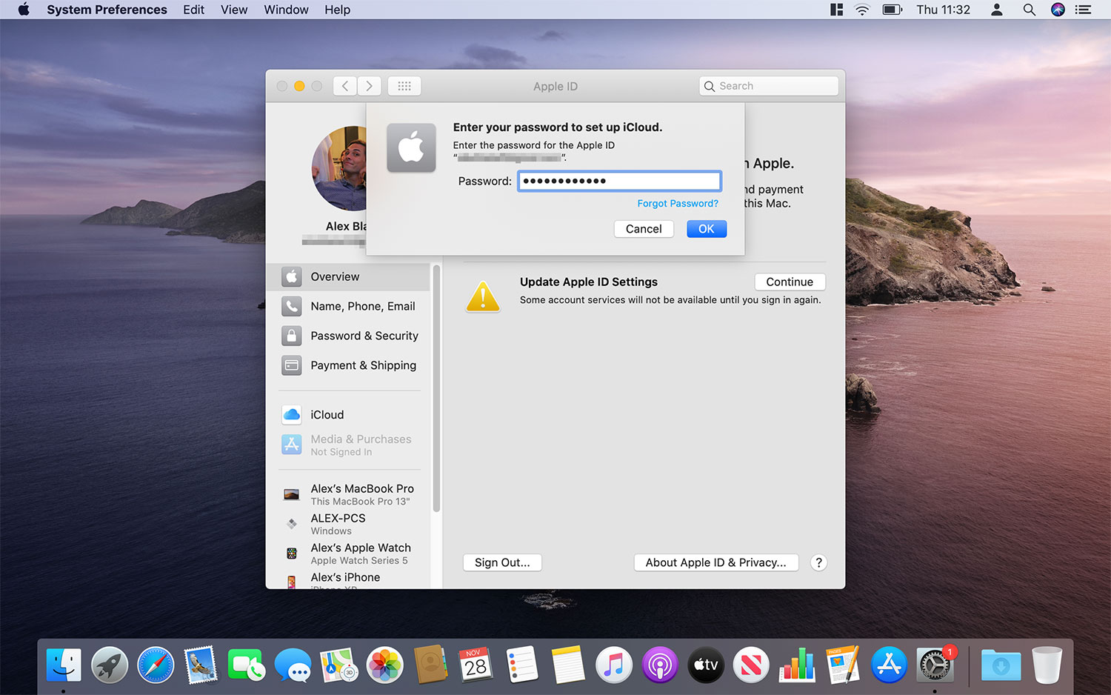1111x695 pixels.
Task: Open Messages in the Dock
Action: (x=293, y=665)
